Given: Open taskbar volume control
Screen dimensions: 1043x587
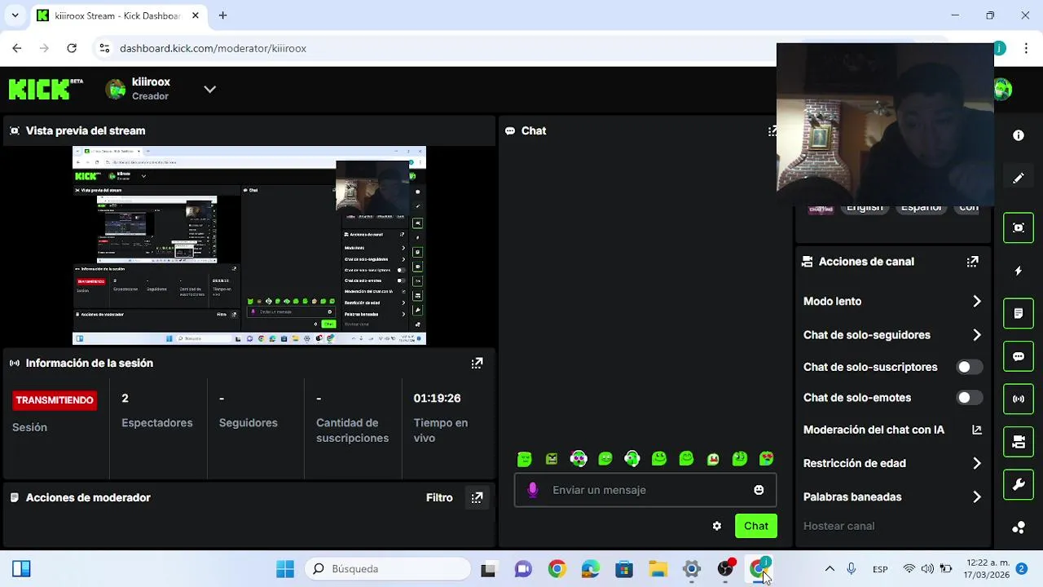Looking at the screenshot, I should (927, 569).
